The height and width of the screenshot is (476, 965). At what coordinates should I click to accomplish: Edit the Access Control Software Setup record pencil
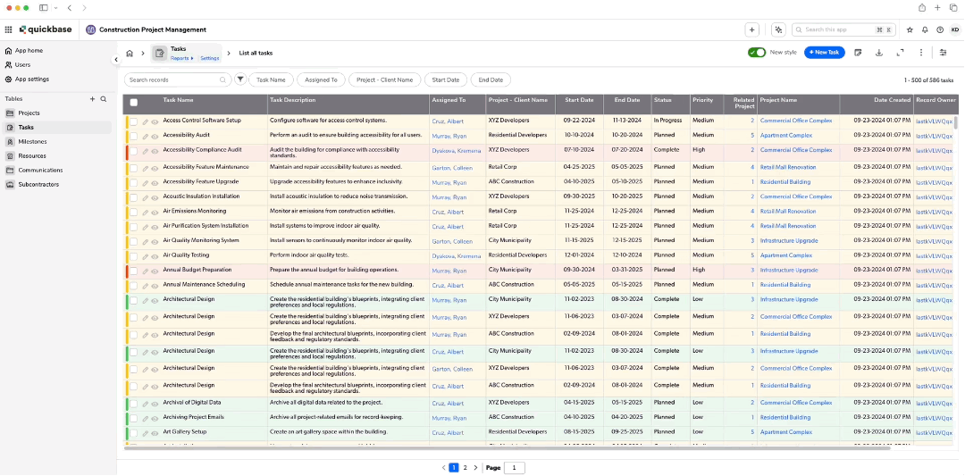(x=146, y=121)
